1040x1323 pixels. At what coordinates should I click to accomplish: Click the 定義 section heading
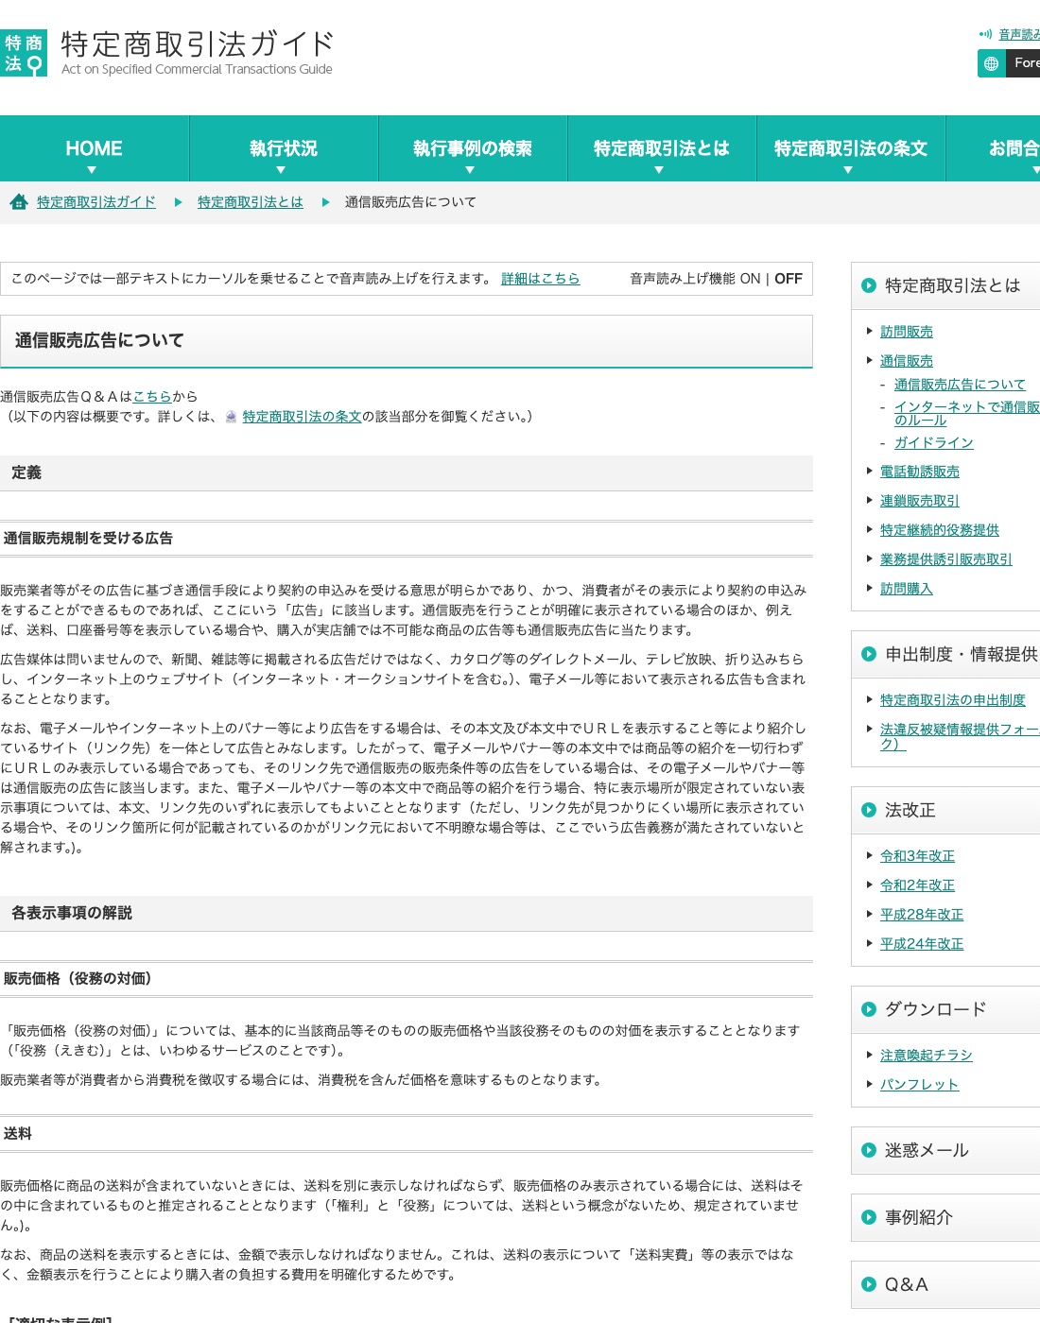(26, 472)
